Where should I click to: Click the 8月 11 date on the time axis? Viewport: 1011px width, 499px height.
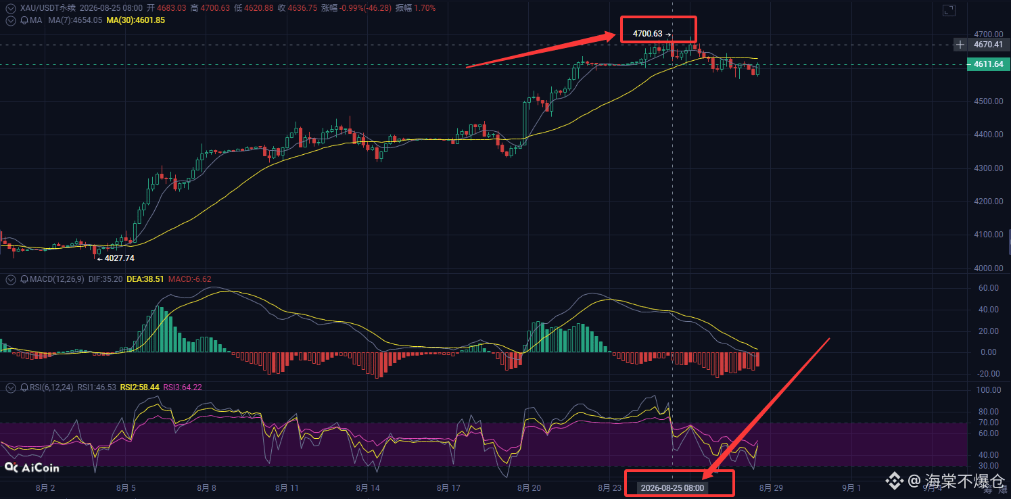(x=287, y=488)
